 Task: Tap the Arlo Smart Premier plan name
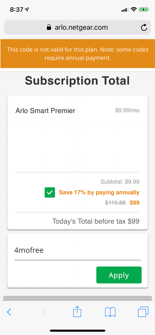(45, 111)
